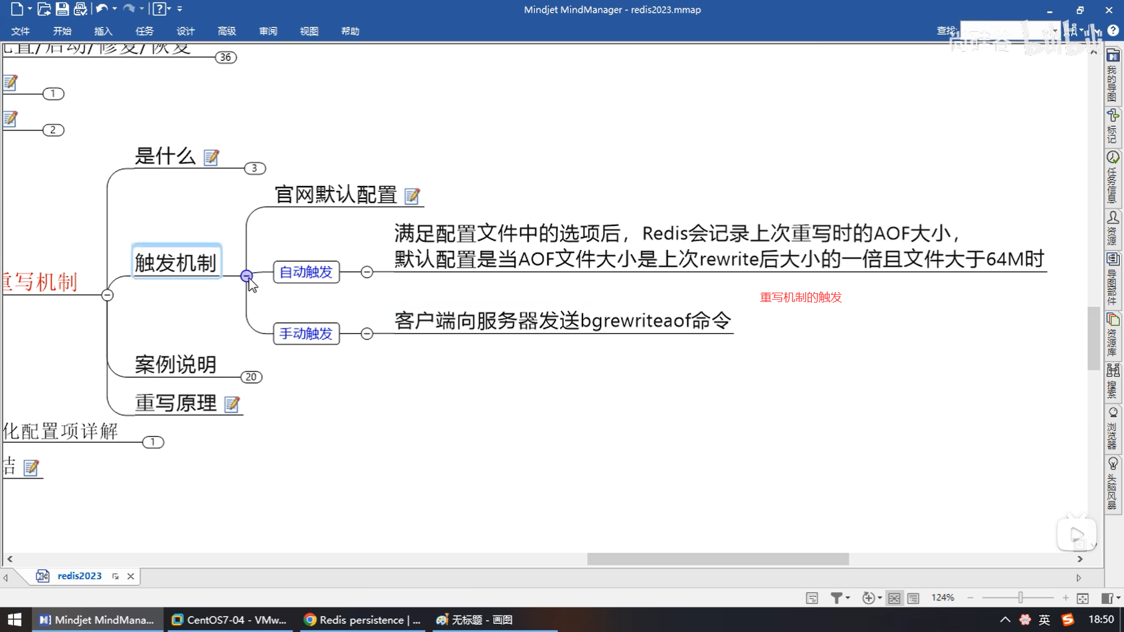Click the Save icon in quick toolbar

tap(62, 9)
